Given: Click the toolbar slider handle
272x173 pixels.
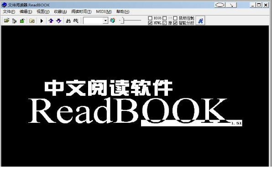Looking at the screenshot, I should pyautogui.click(x=122, y=21).
